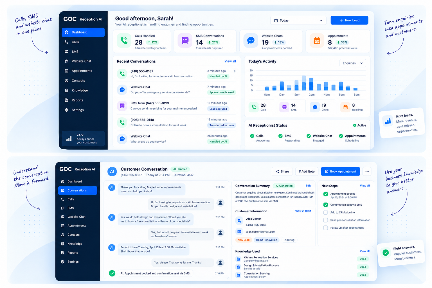Click the chat icon for 'Do you offer emergency service'
This screenshot has width=432, height=288.
(x=122, y=90)
